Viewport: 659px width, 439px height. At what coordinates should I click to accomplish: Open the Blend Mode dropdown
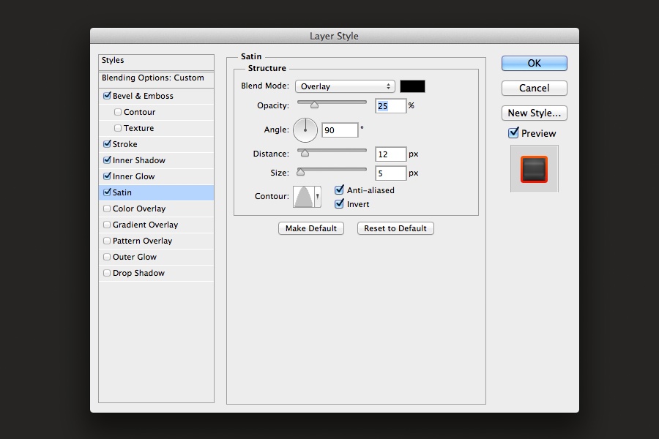coord(344,86)
